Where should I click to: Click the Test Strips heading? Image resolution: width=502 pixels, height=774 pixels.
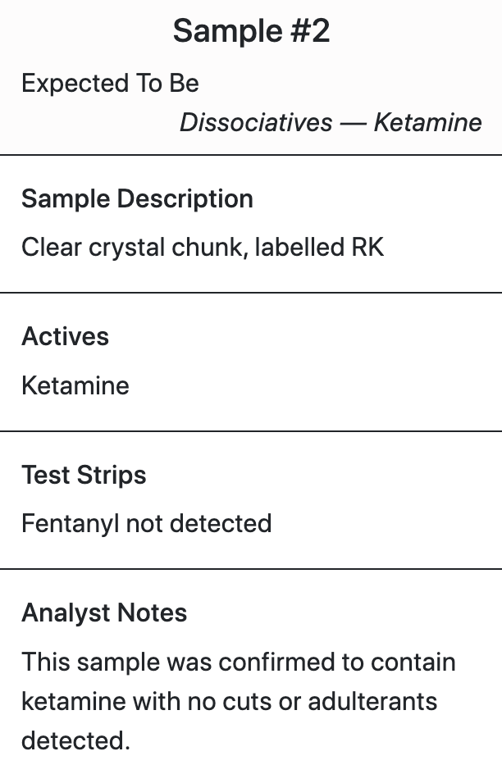[x=84, y=475]
